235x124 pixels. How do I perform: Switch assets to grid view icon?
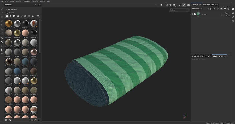click(38, 16)
